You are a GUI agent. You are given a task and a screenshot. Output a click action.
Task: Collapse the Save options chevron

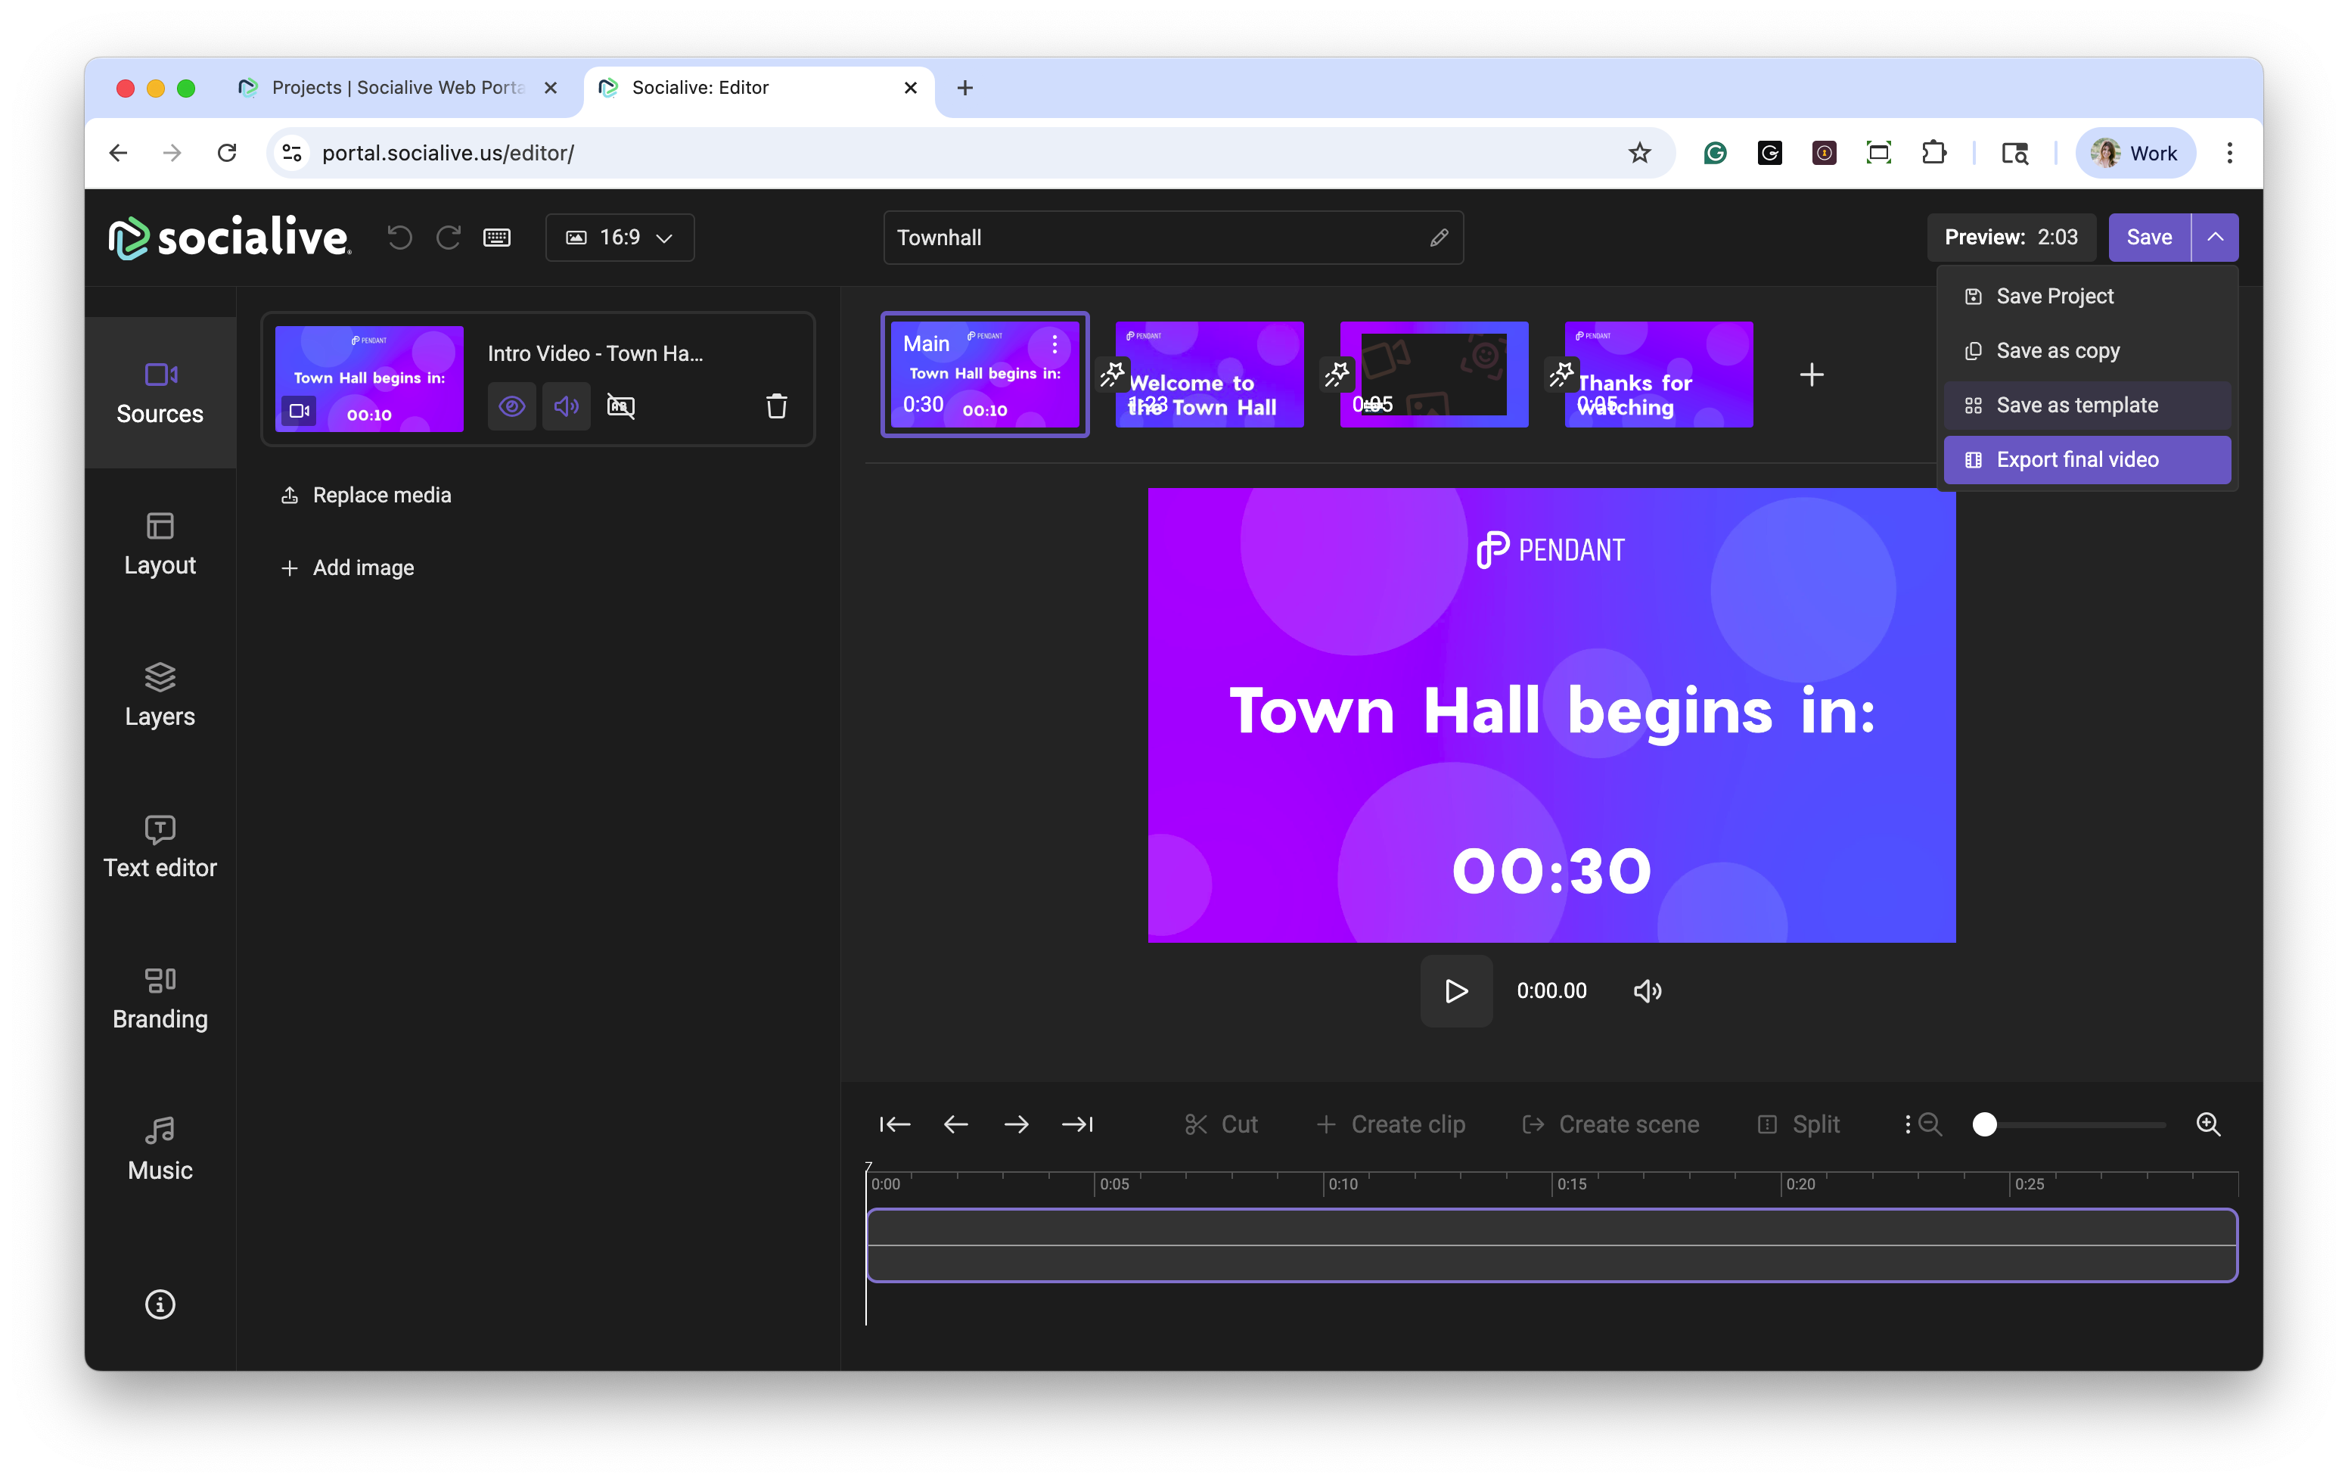pyautogui.click(x=2214, y=237)
